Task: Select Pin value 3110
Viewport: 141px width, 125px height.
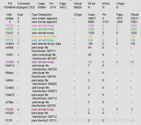Action: [105, 22]
